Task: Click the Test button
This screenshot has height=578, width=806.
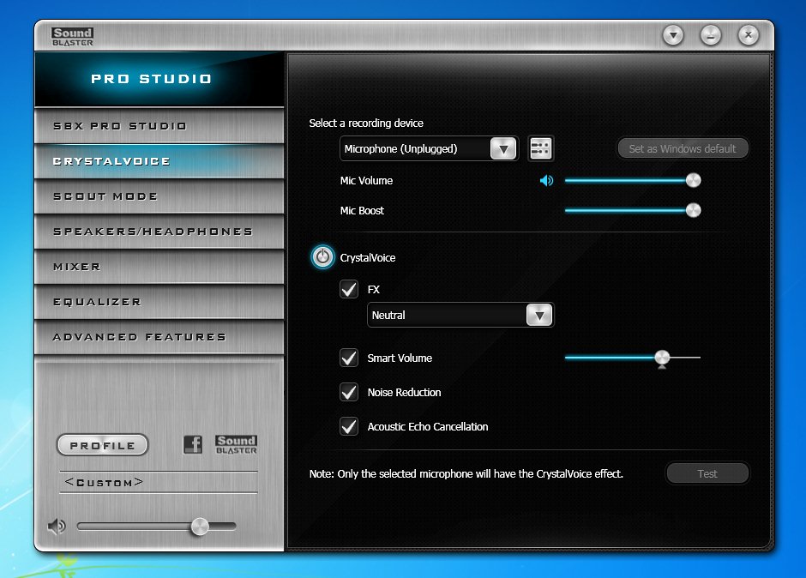Action: pos(707,473)
